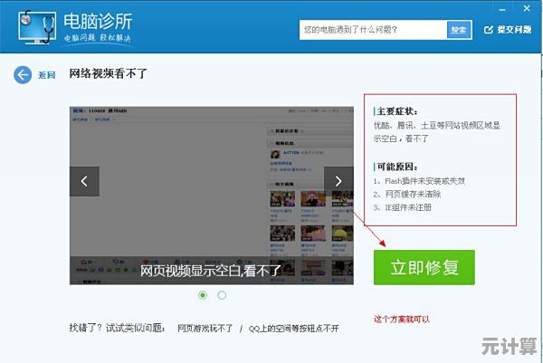
Task: Advance to next slide with right arrow
Action: point(338,181)
